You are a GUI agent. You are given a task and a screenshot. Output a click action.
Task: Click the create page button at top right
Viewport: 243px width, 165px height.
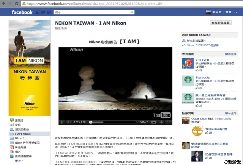tap(221, 23)
